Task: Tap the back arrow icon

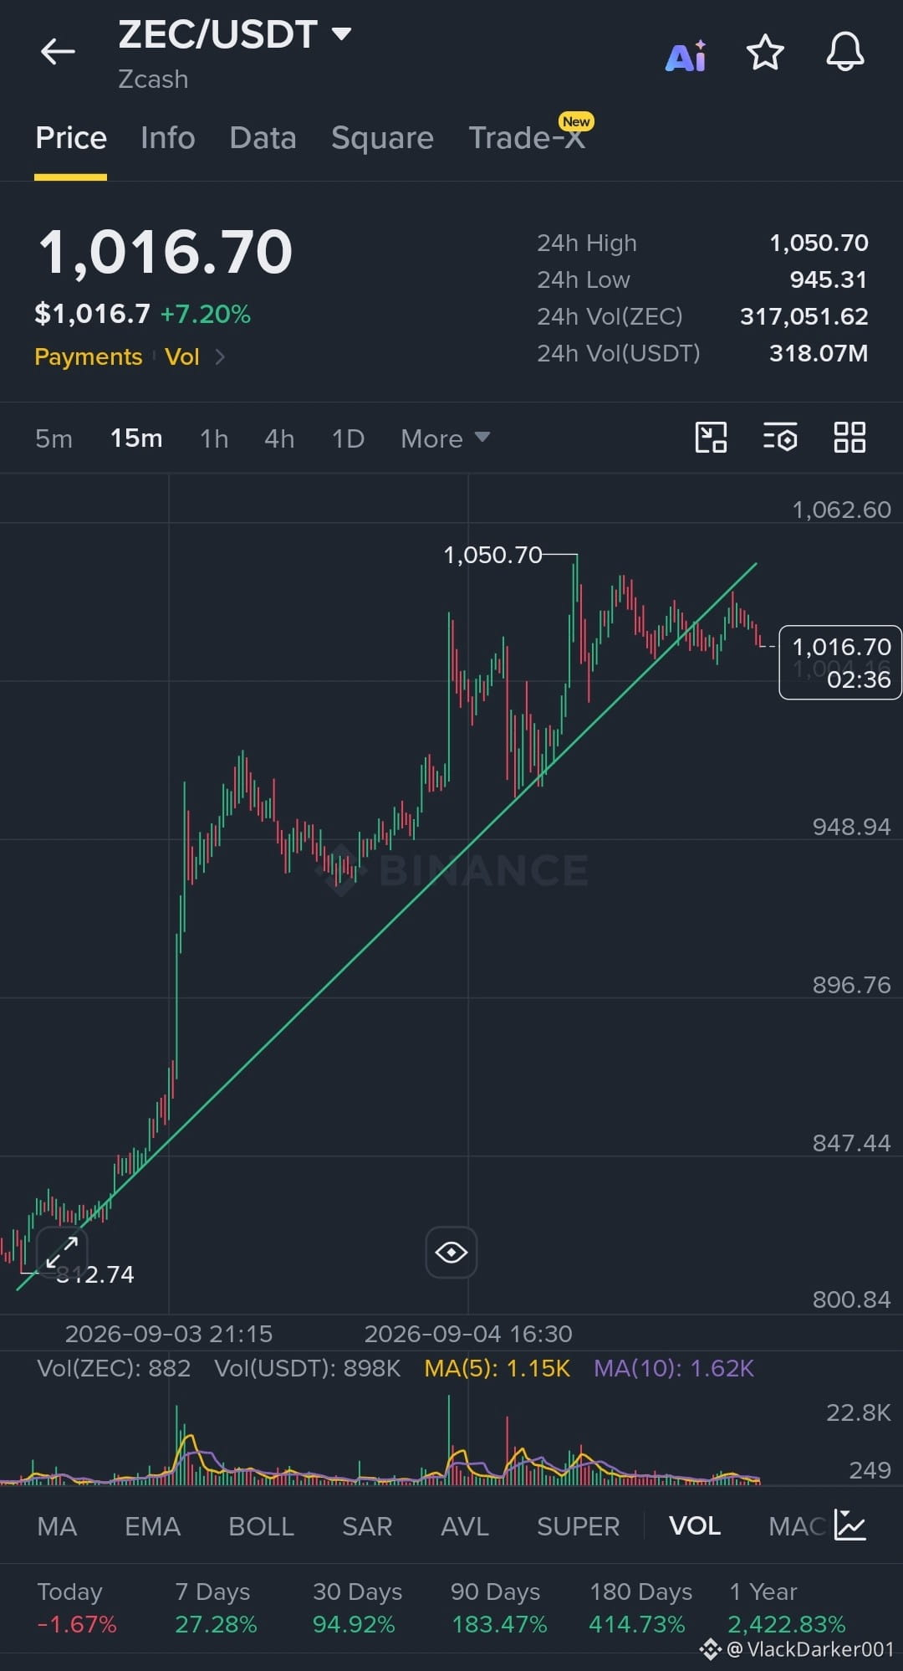Action: click(x=58, y=52)
